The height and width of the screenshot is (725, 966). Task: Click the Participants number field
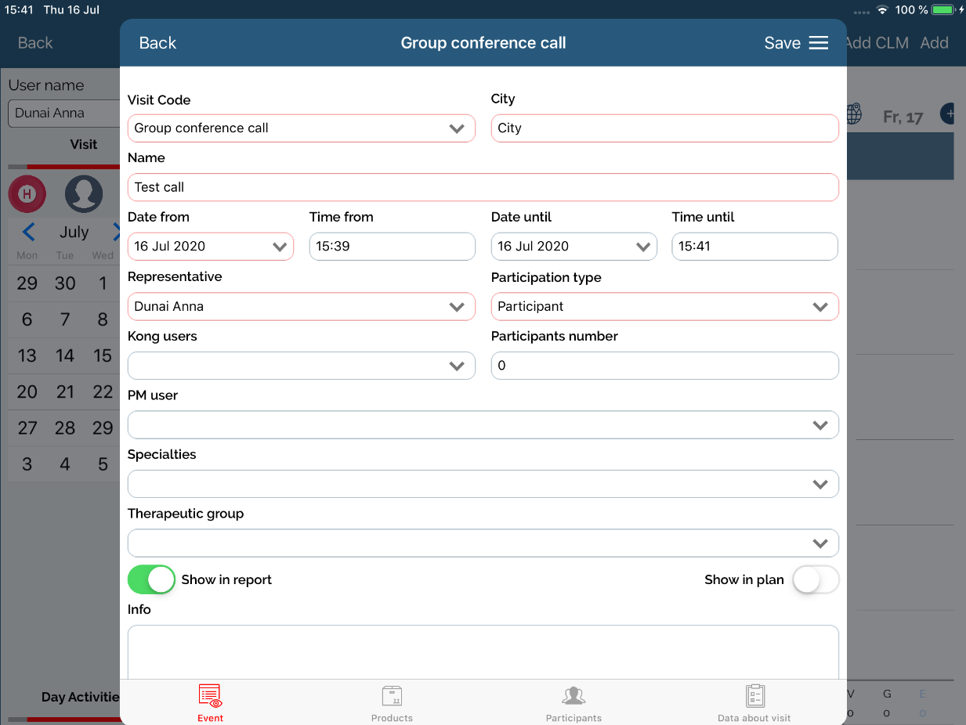(664, 366)
